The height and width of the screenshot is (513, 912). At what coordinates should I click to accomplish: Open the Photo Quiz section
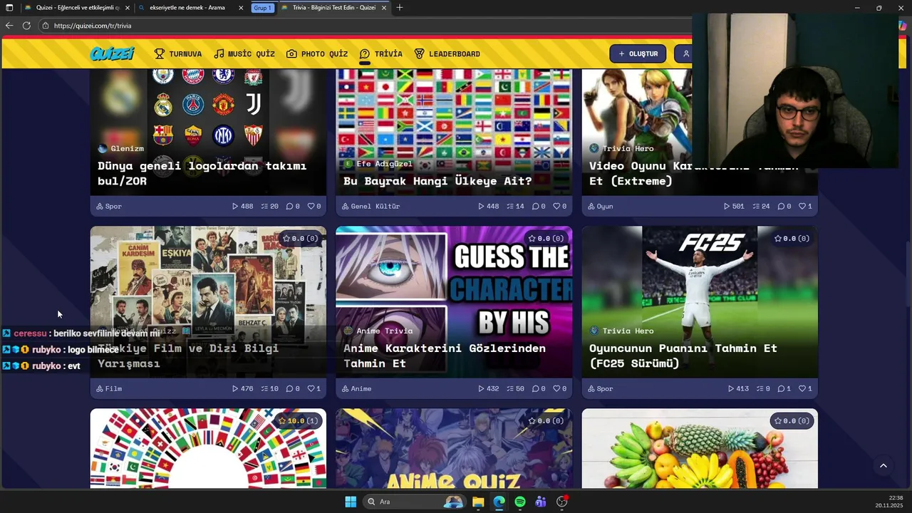pyautogui.click(x=317, y=53)
